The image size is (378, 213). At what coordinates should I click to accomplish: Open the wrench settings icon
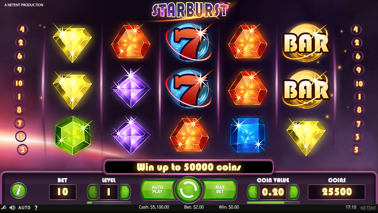tap(4, 207)
